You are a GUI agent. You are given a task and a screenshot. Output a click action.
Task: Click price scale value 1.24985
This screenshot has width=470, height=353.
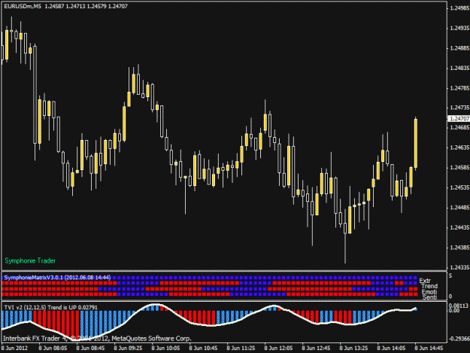pyautogui.click(x=459, y=8)
